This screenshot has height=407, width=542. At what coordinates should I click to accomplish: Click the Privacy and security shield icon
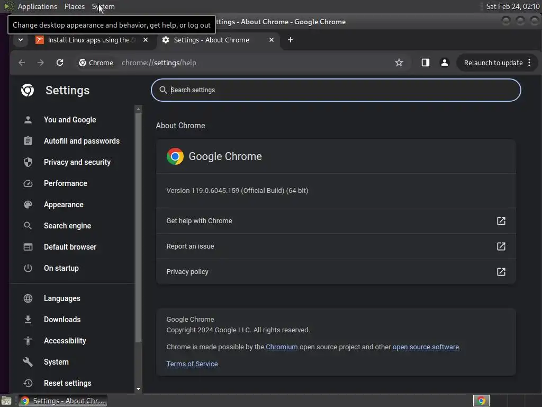click(28, 162)
